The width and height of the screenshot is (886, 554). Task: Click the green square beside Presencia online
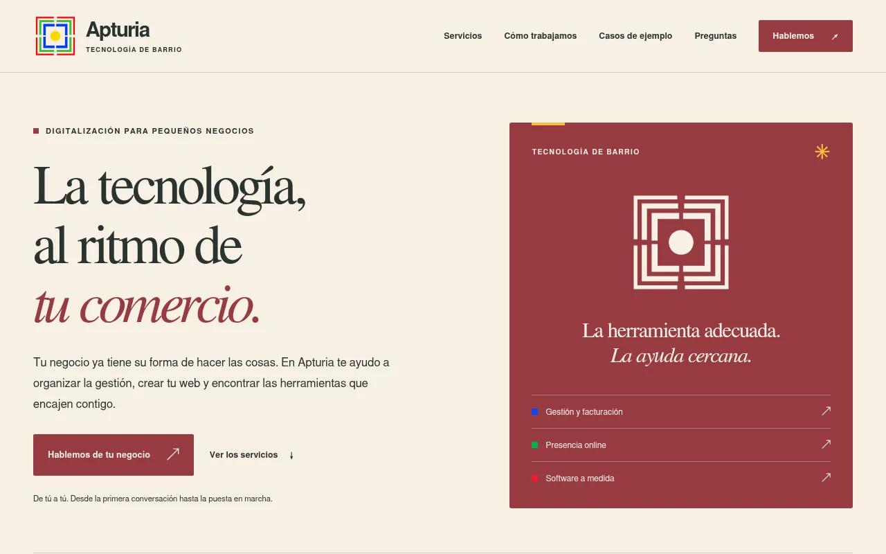pyautogui.click(x=535, y=445)
